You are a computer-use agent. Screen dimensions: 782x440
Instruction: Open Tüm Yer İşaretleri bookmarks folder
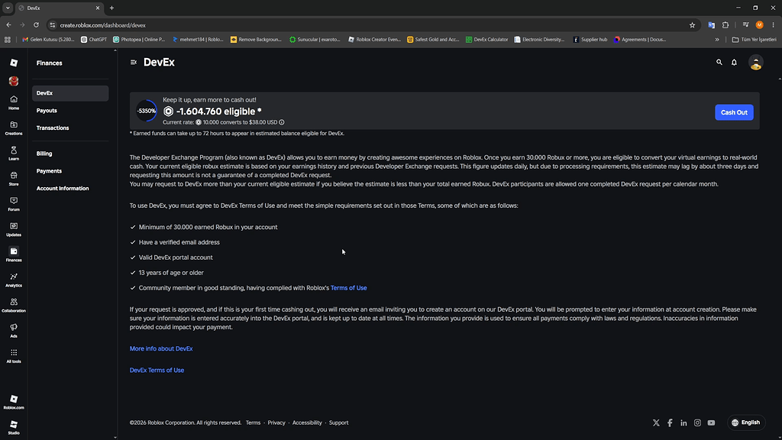[x=754, y=40]
